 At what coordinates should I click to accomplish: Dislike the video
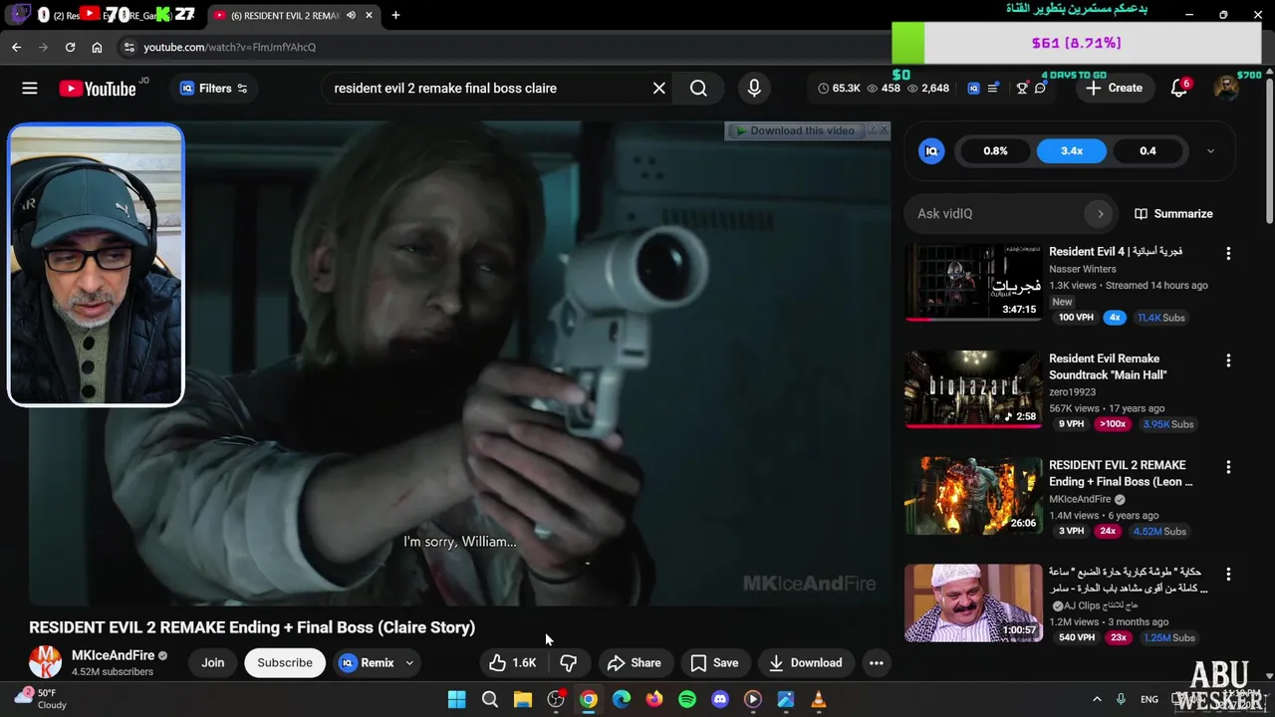[568, 662]
